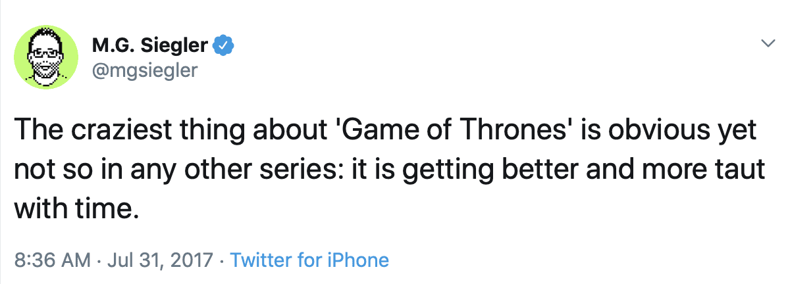
Task: Expand the tweet options chevron
Action: click(x=767, y=43)
